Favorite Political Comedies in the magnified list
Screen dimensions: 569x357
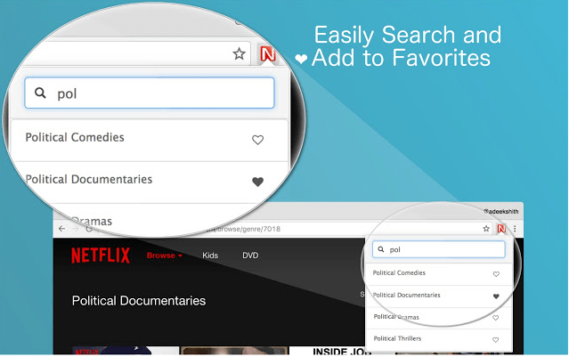[x=258, y=140]
